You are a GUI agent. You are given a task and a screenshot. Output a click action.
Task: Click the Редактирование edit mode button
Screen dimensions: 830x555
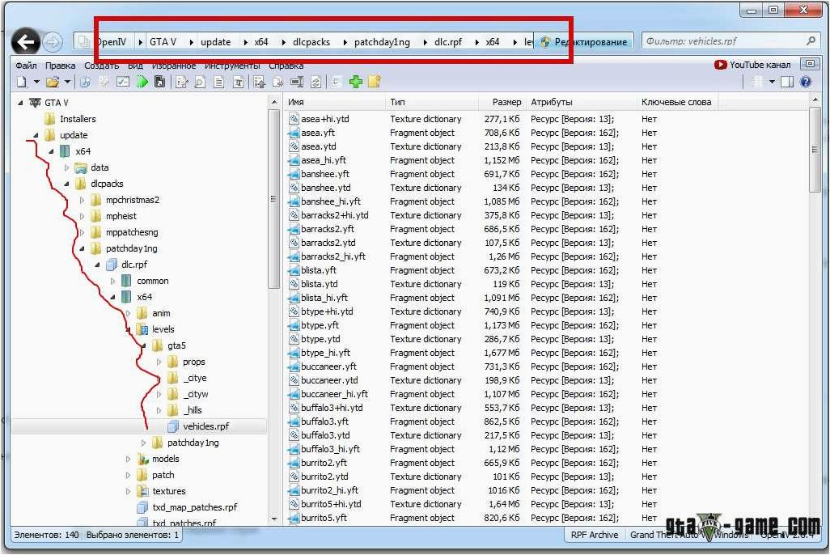[584, 42]
